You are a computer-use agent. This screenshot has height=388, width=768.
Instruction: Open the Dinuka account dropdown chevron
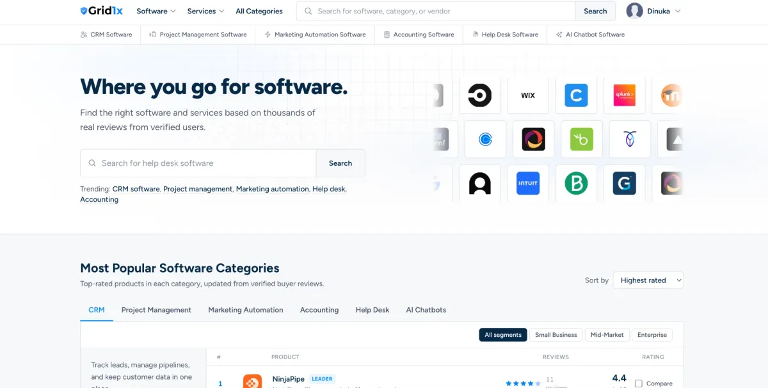(x=678, y=11)
